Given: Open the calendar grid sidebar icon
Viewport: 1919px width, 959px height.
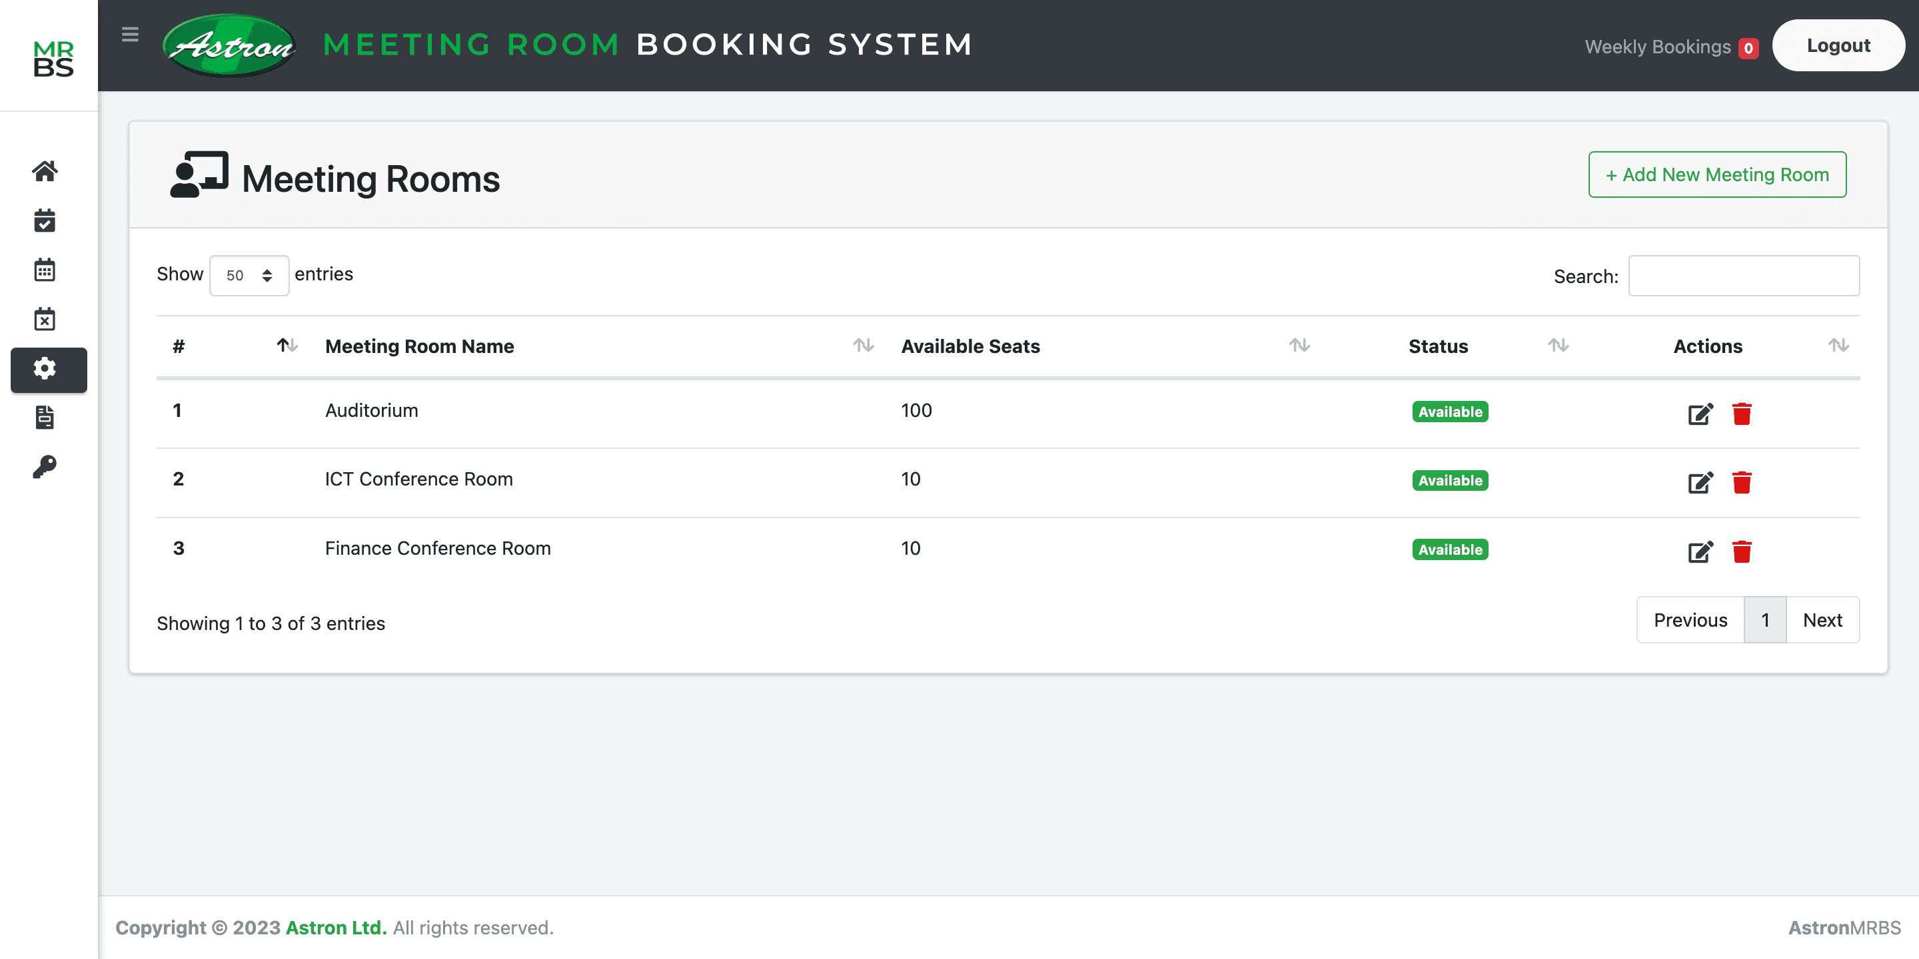Looking at the screenshot, I should 45,270.
